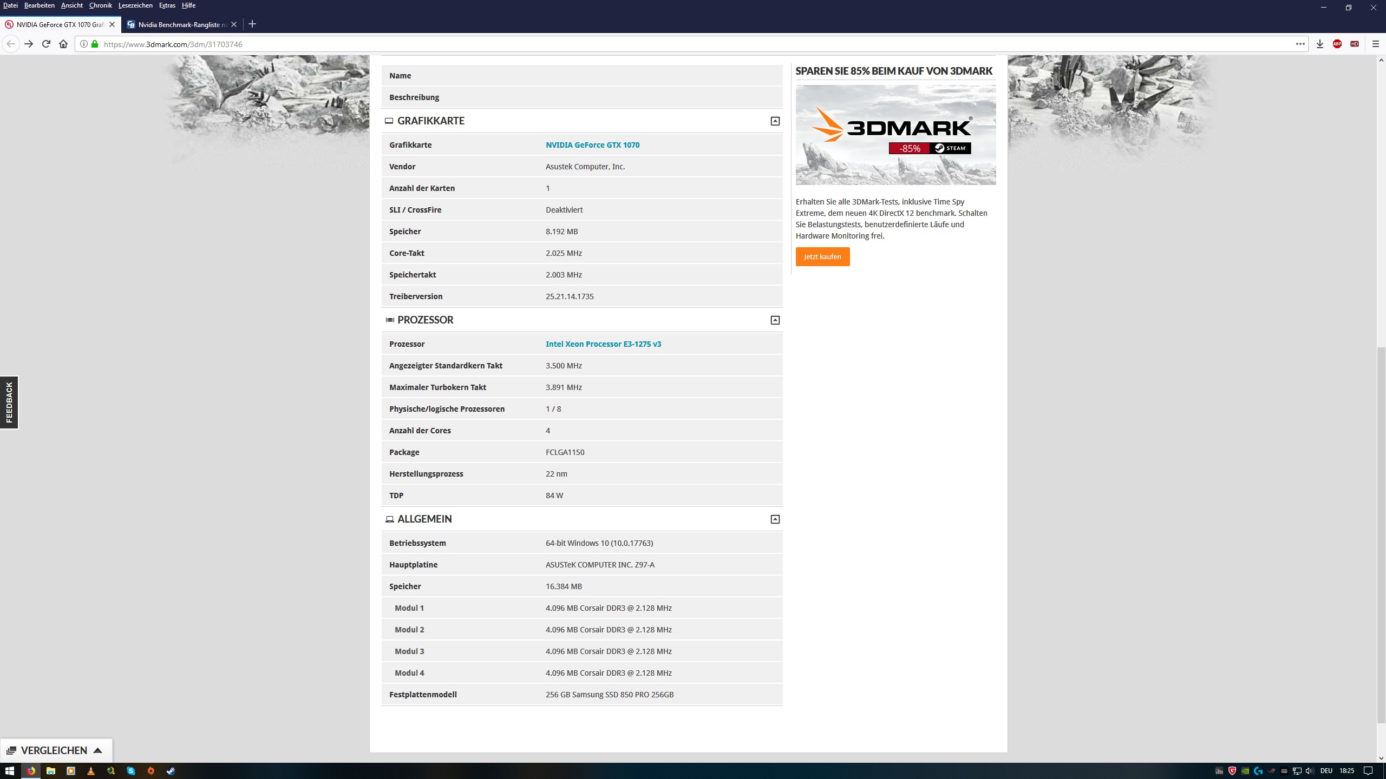The image size is (1386, 779).
Task: Collapse the Allgemein section
Action: pyautogui.click(x=775, y=519)
